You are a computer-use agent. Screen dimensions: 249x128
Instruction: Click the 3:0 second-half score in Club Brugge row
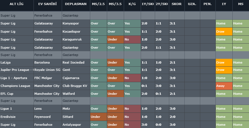click(x=162, y=86)
